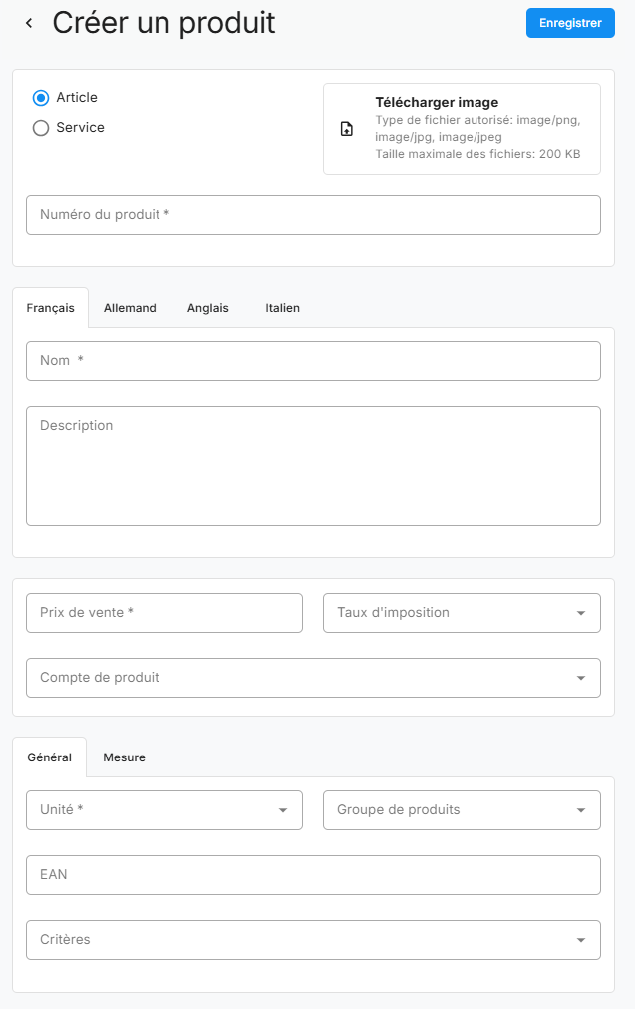Click the Enregistrer button
Image resolution: width=635 pixels, height=1009 pixels.
tap(570, 23)
